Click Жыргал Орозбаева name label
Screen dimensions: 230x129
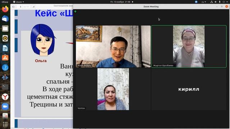[163, 66]
